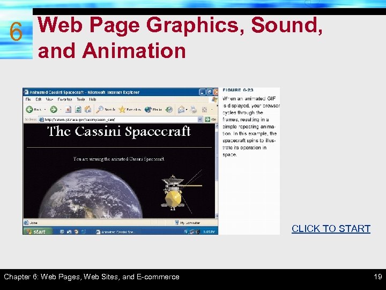
Task: Expand the Forward button history arrow
Action: [61, 109]
